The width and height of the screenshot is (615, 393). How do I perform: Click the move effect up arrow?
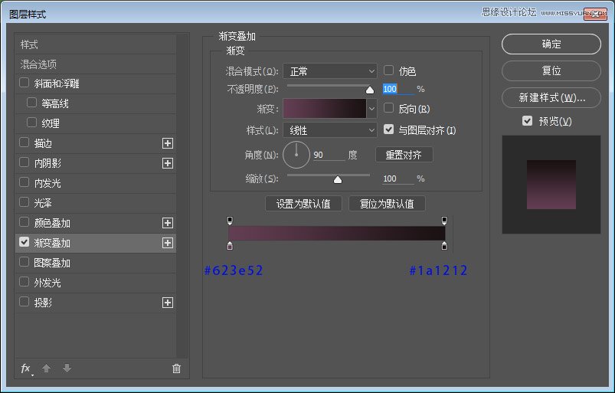(46, 368)
